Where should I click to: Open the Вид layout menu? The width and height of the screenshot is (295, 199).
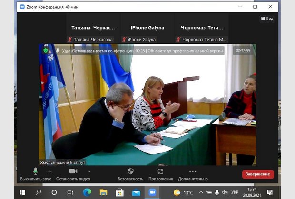click(x=267, y=18)
